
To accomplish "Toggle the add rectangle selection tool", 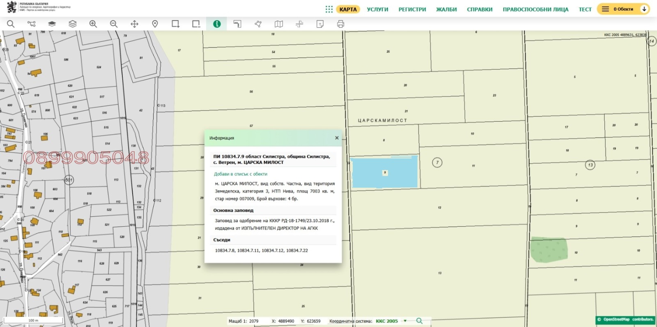I will (x=175, y=24).
